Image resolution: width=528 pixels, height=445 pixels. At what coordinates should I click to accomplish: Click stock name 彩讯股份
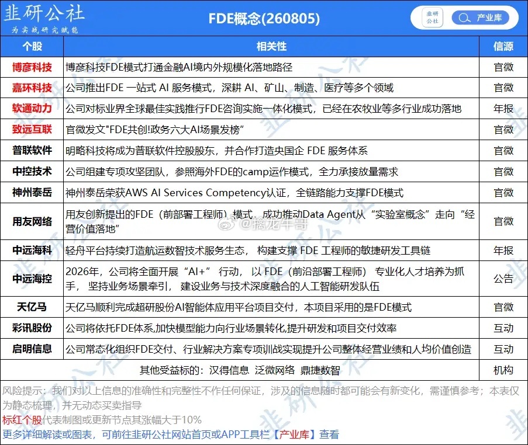point(32,328)
